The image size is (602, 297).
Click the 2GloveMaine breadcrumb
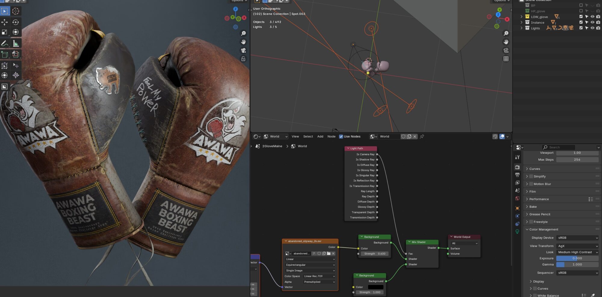coord(272,146)
